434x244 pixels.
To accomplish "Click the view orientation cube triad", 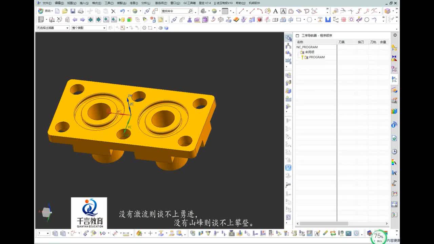I will 46,212.
